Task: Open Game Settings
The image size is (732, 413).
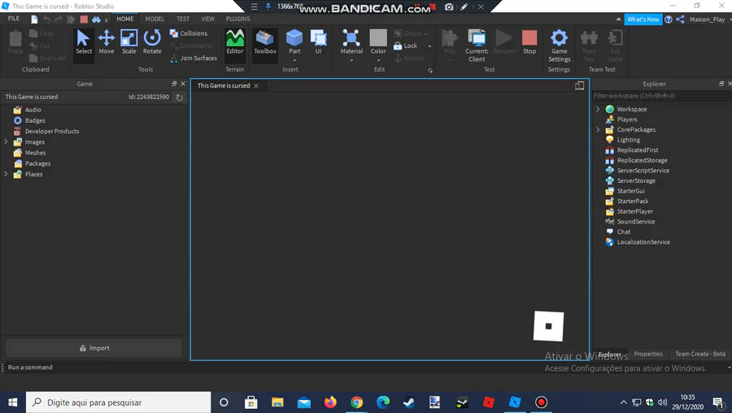Action: tap(560, 45)
